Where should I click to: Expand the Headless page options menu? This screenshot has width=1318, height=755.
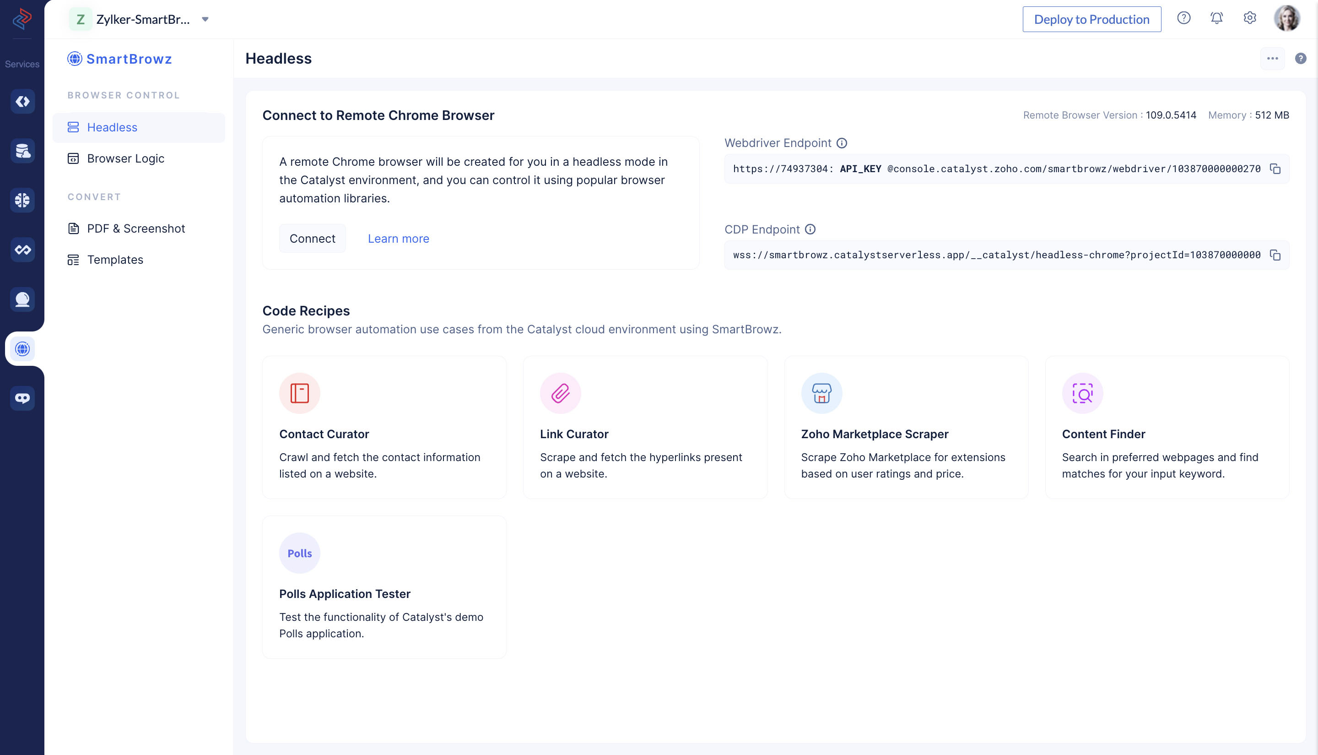coord(1273,58)
